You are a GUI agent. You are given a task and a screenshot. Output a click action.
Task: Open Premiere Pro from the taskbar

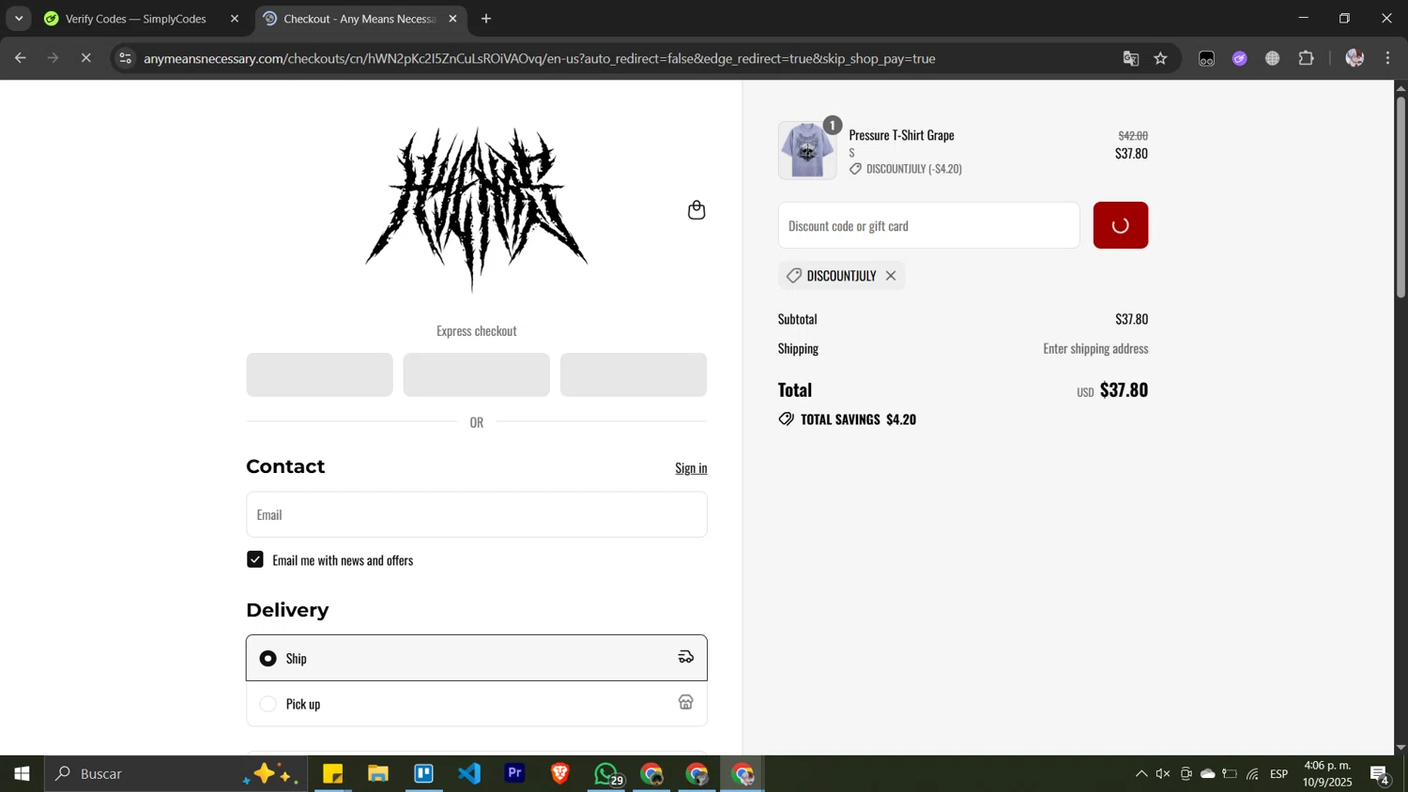(515, 774)
